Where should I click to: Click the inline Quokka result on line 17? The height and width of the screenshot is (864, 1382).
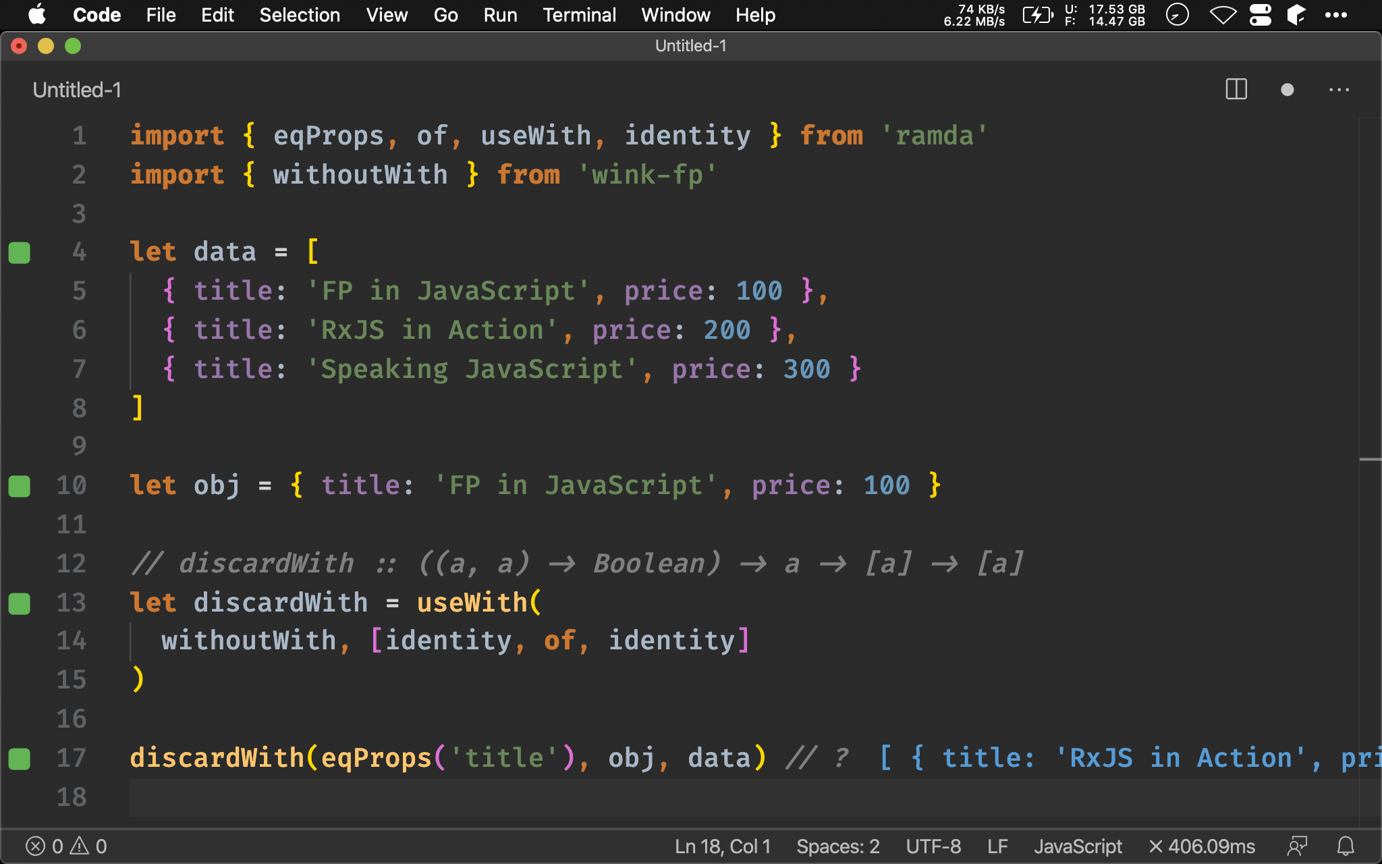coord(1130,758)
